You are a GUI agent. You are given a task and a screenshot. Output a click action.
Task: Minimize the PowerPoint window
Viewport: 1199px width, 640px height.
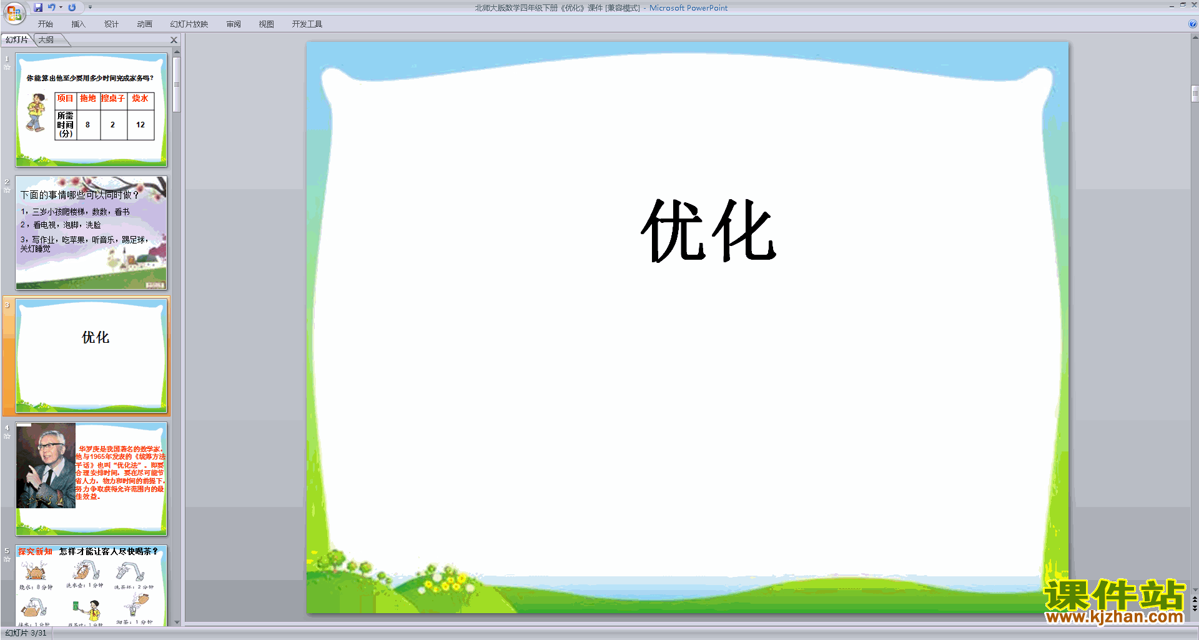click(x=1172, y=6)
